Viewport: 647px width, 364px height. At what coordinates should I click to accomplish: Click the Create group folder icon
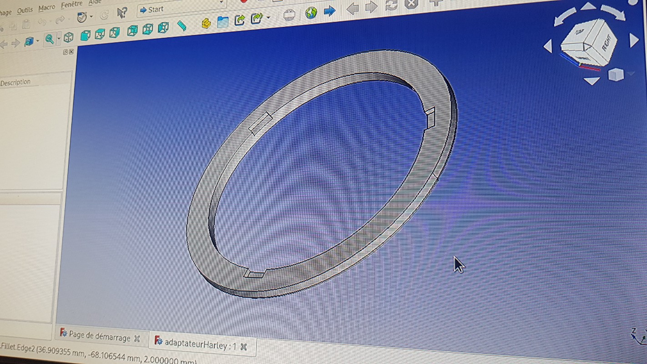point(222,21)
